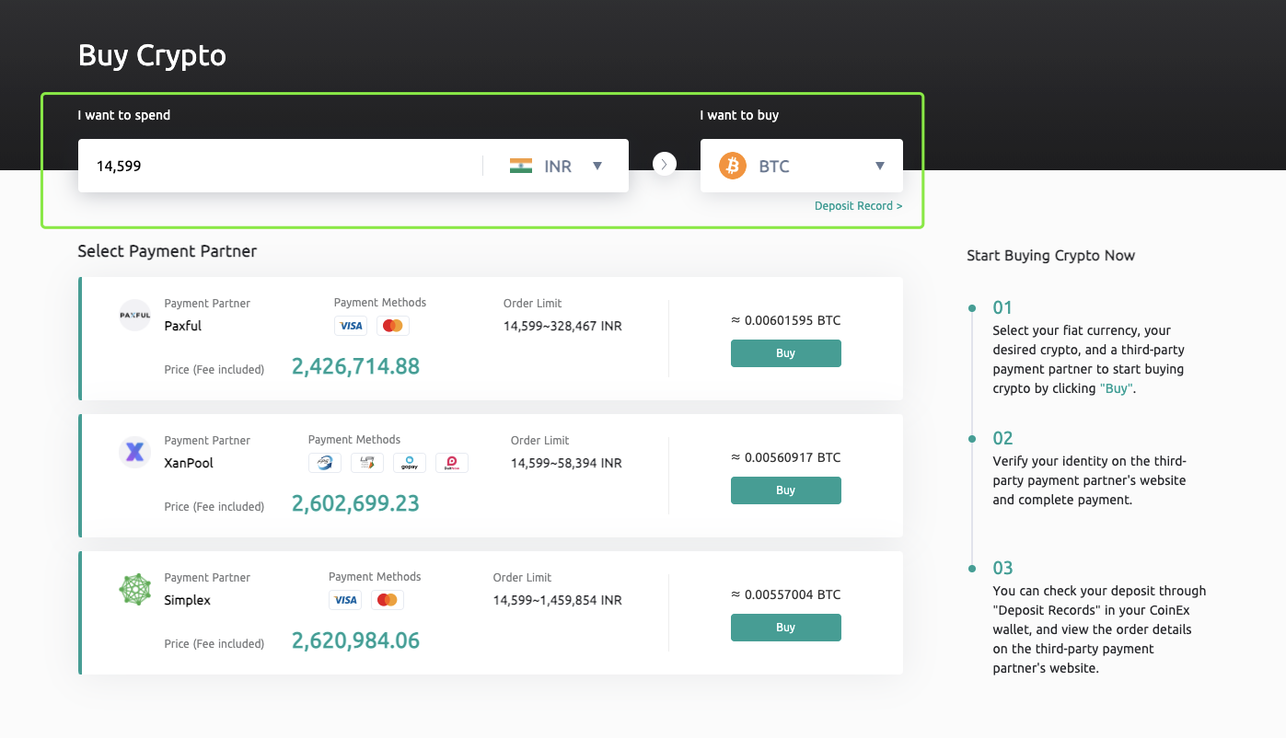The width and height of the screenshot is (1286, 738).
Task: Select the FPS payment method icon for XanPool
Action: [x=324, y=463]
